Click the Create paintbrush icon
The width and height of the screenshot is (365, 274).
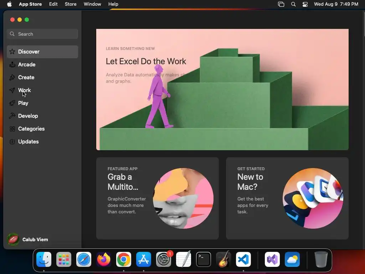pyautogui.click(x=12, y=77)
